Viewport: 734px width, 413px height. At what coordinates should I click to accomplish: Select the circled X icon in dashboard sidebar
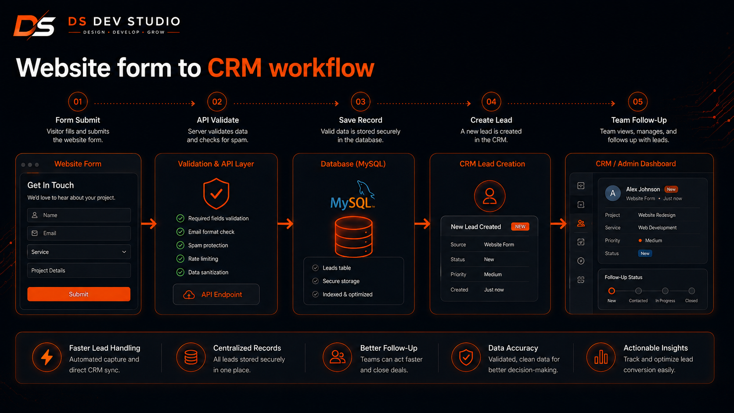pos(581,261)
